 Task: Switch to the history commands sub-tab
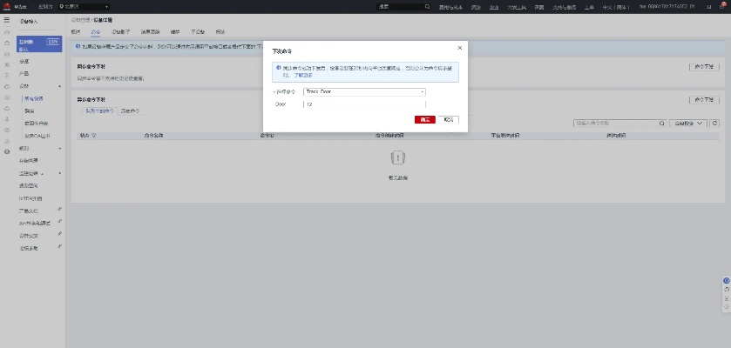tap(130, 111)
